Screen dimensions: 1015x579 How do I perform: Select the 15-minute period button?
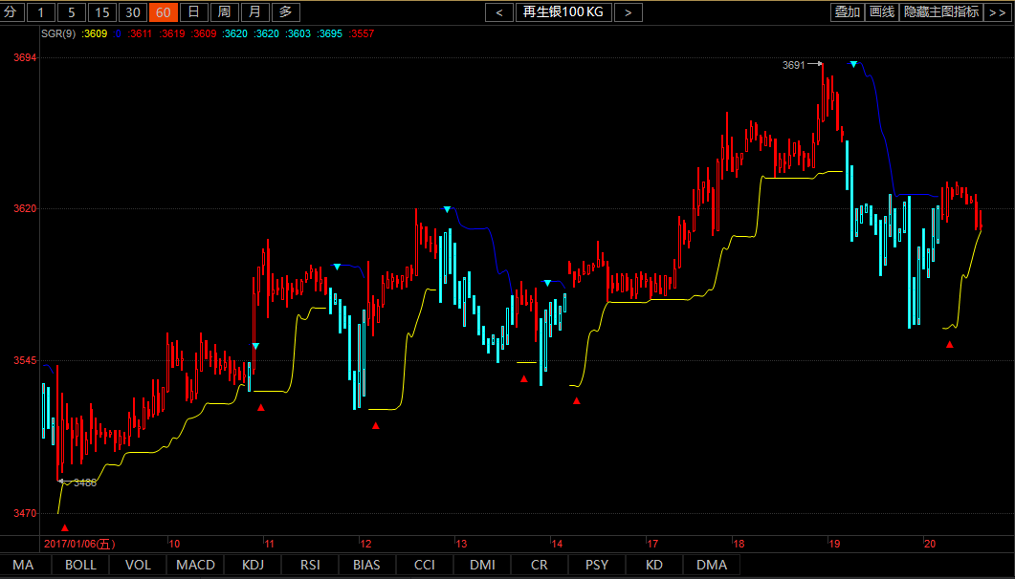tap(102, 12)
